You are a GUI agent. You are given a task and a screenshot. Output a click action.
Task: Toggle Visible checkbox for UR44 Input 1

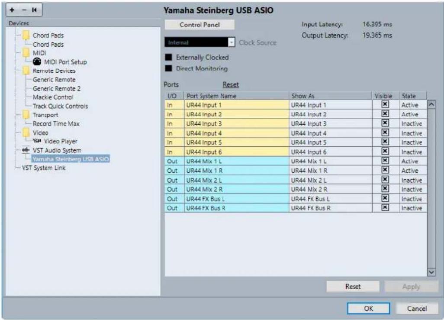coord(385,104)
